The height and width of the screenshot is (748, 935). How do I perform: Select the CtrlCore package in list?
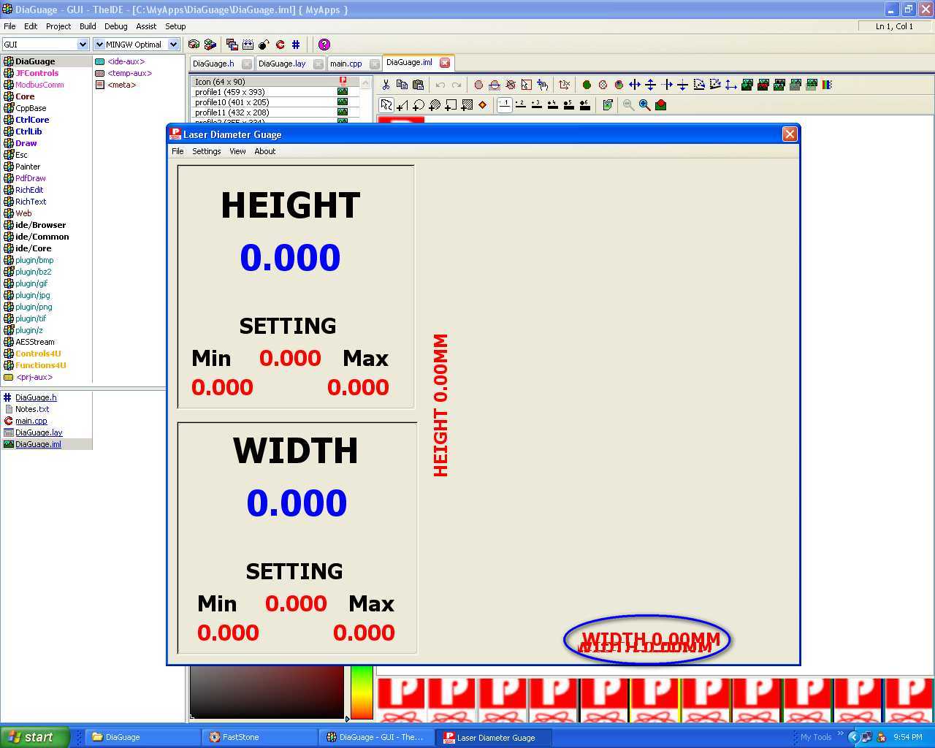click(32, 120)
